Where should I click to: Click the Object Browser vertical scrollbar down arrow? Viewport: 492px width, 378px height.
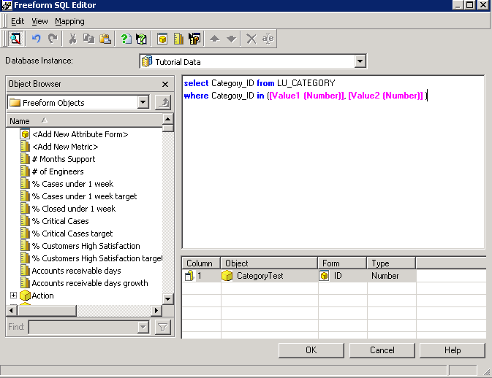[168, 298]
